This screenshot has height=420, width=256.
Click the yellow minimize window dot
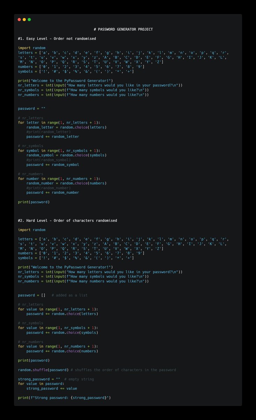[24, 20]
